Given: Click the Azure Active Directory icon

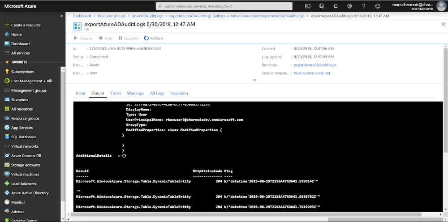Looking at the screenshot, I should [x=7, y=193].
